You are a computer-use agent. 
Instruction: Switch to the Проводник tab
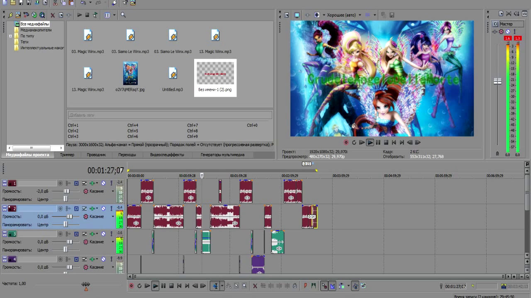point(96,155)
